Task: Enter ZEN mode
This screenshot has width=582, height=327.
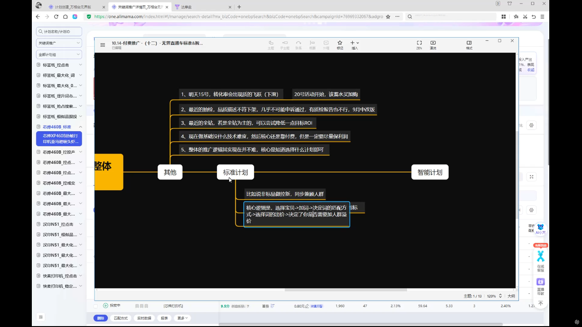Action: coord(419,44)
